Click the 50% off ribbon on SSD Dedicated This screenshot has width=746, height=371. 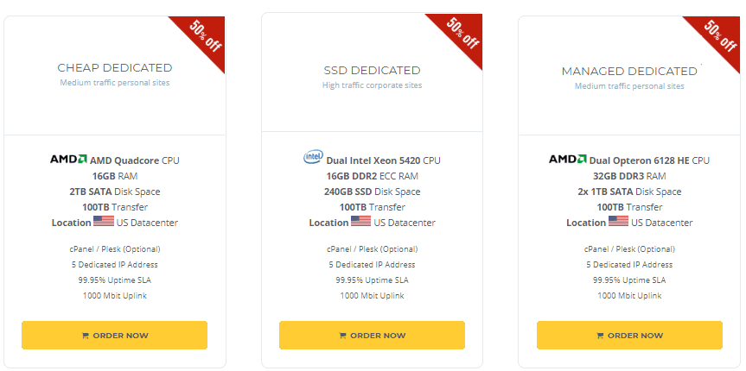pos(462,35)
